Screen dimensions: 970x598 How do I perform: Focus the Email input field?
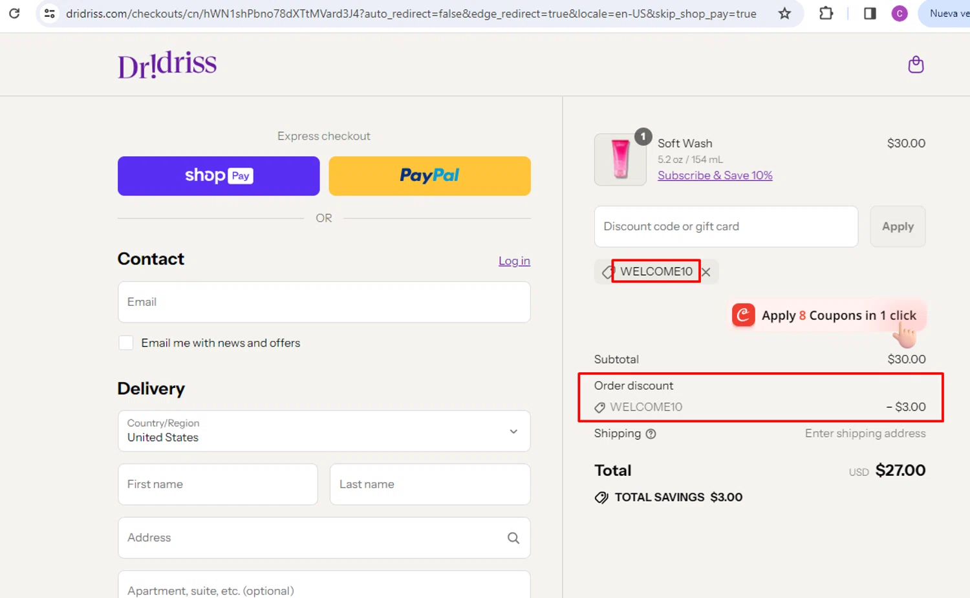pos(324,302)
